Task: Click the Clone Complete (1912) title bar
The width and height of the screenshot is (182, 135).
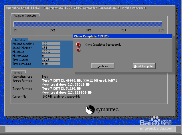Action: (122, 36)
